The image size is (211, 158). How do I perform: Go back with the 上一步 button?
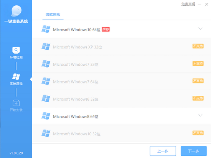pos(163,151)
